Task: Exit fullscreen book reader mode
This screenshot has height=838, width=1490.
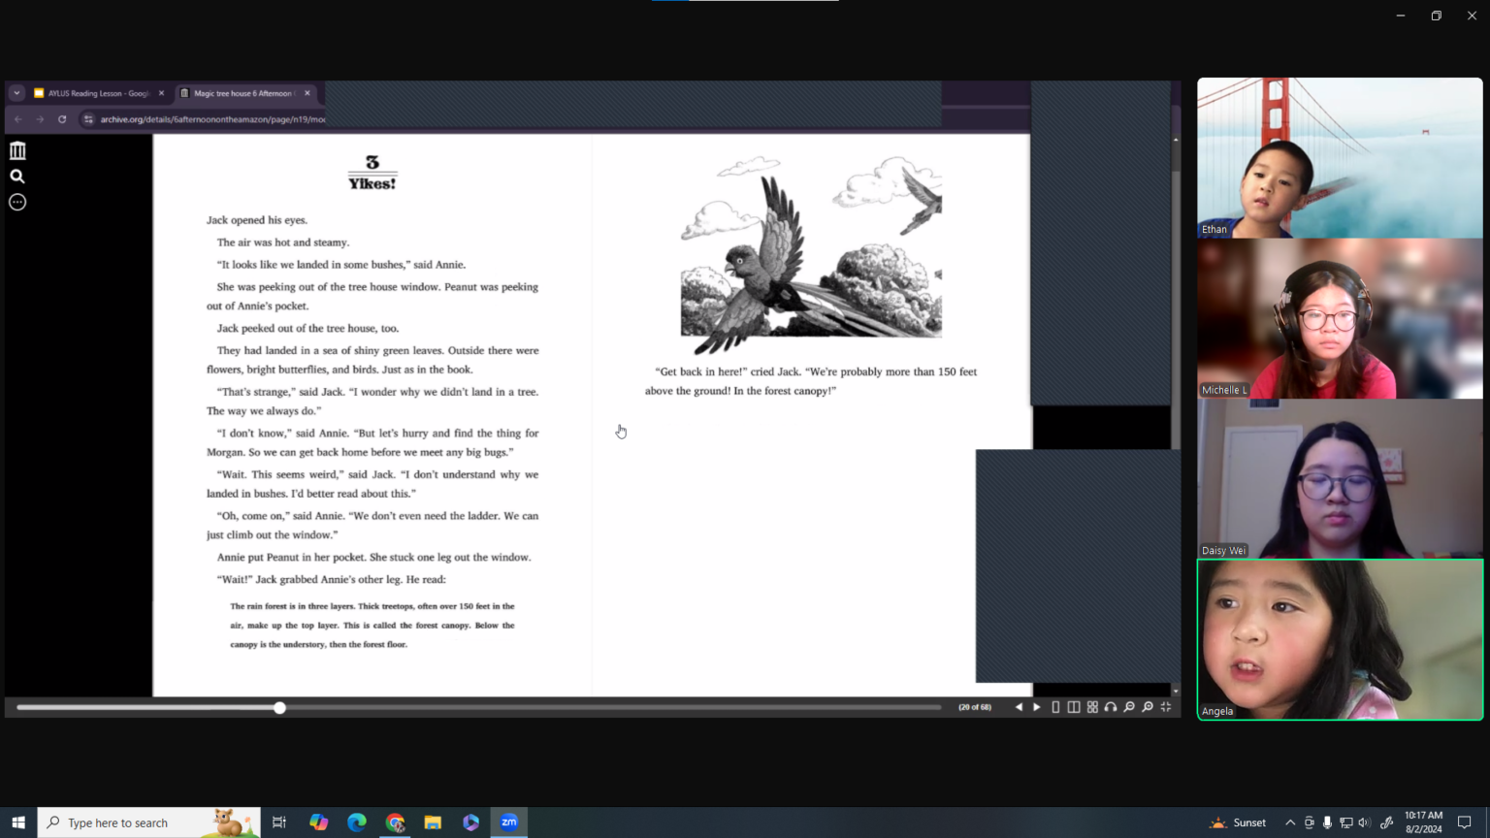Action: click(1166, 707)
